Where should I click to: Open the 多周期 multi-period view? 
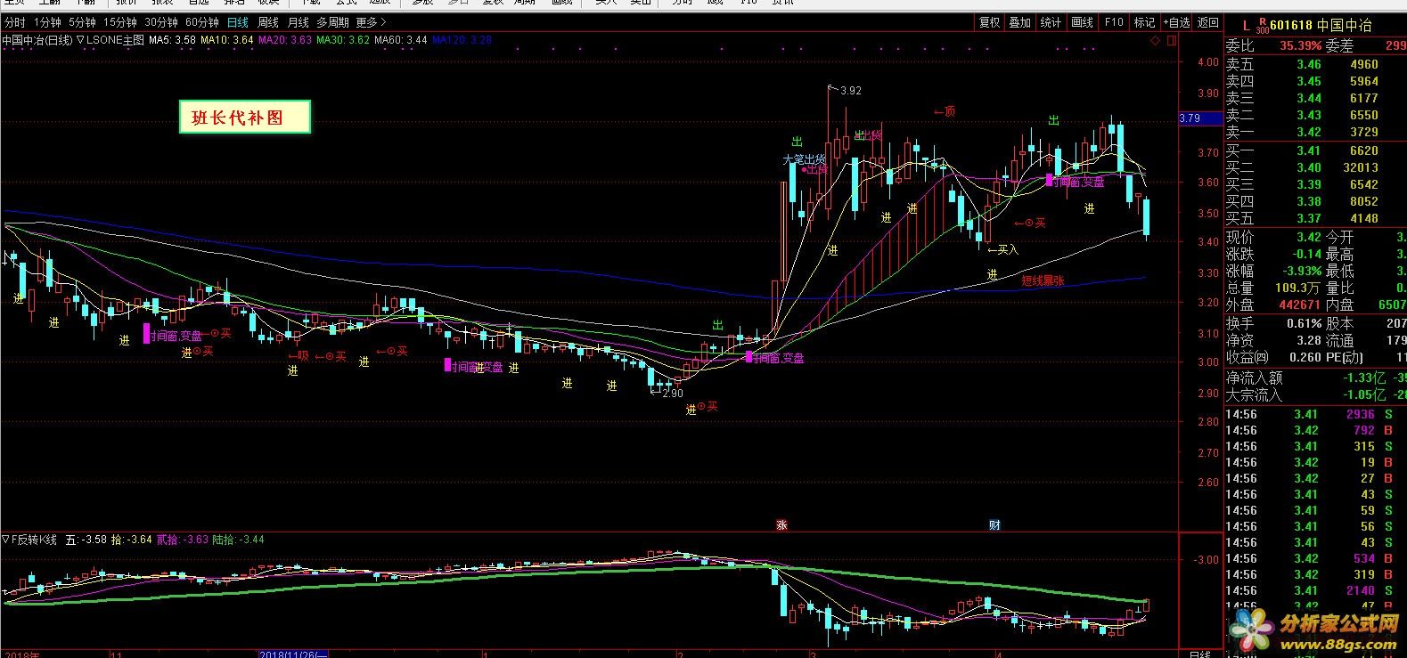point(332,22)
